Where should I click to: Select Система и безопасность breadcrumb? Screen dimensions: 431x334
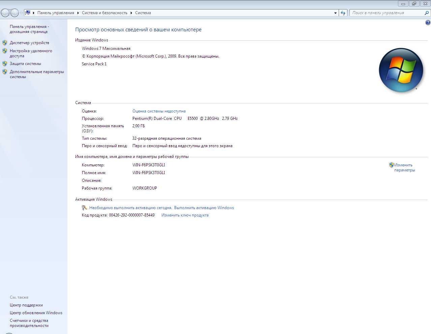[x=104, y=13]
